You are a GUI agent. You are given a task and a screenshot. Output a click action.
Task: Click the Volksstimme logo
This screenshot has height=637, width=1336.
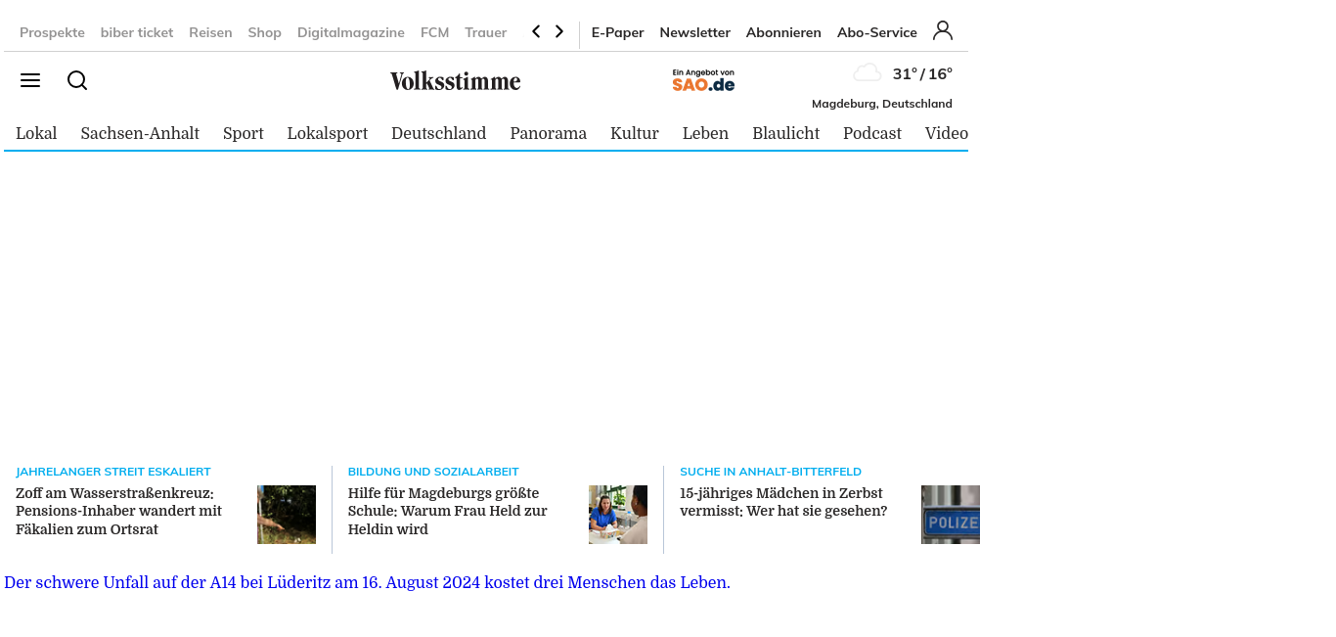(456, 81)
